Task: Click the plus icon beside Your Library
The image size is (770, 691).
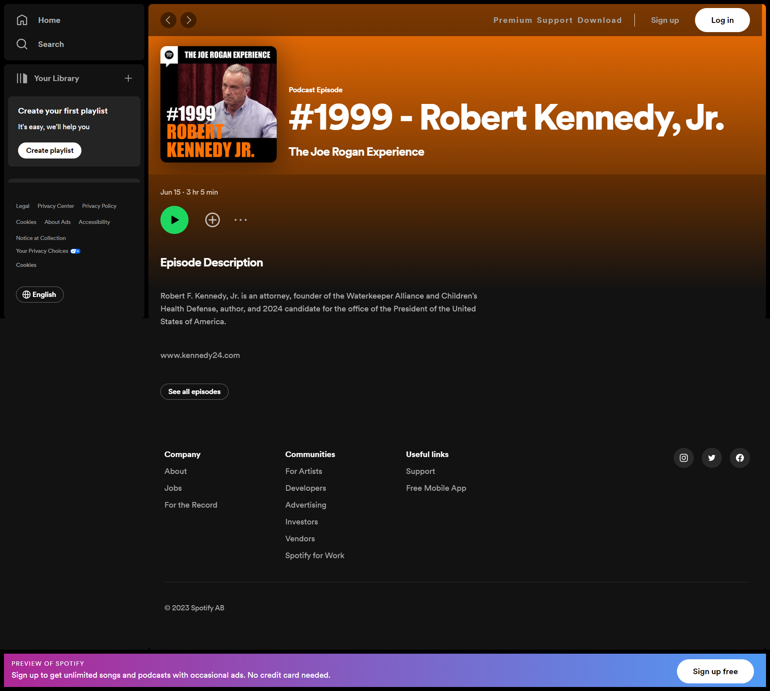Action: 128,78
